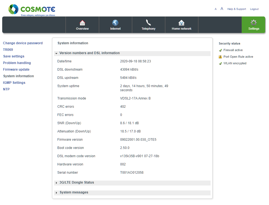Click Boot code version 2.50.0
This screenshot has height=205, width=269.
(x=125, y=148)
